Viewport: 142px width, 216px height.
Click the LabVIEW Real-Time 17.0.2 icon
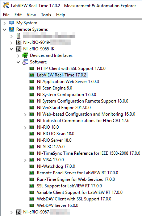[x=32, y=75]
